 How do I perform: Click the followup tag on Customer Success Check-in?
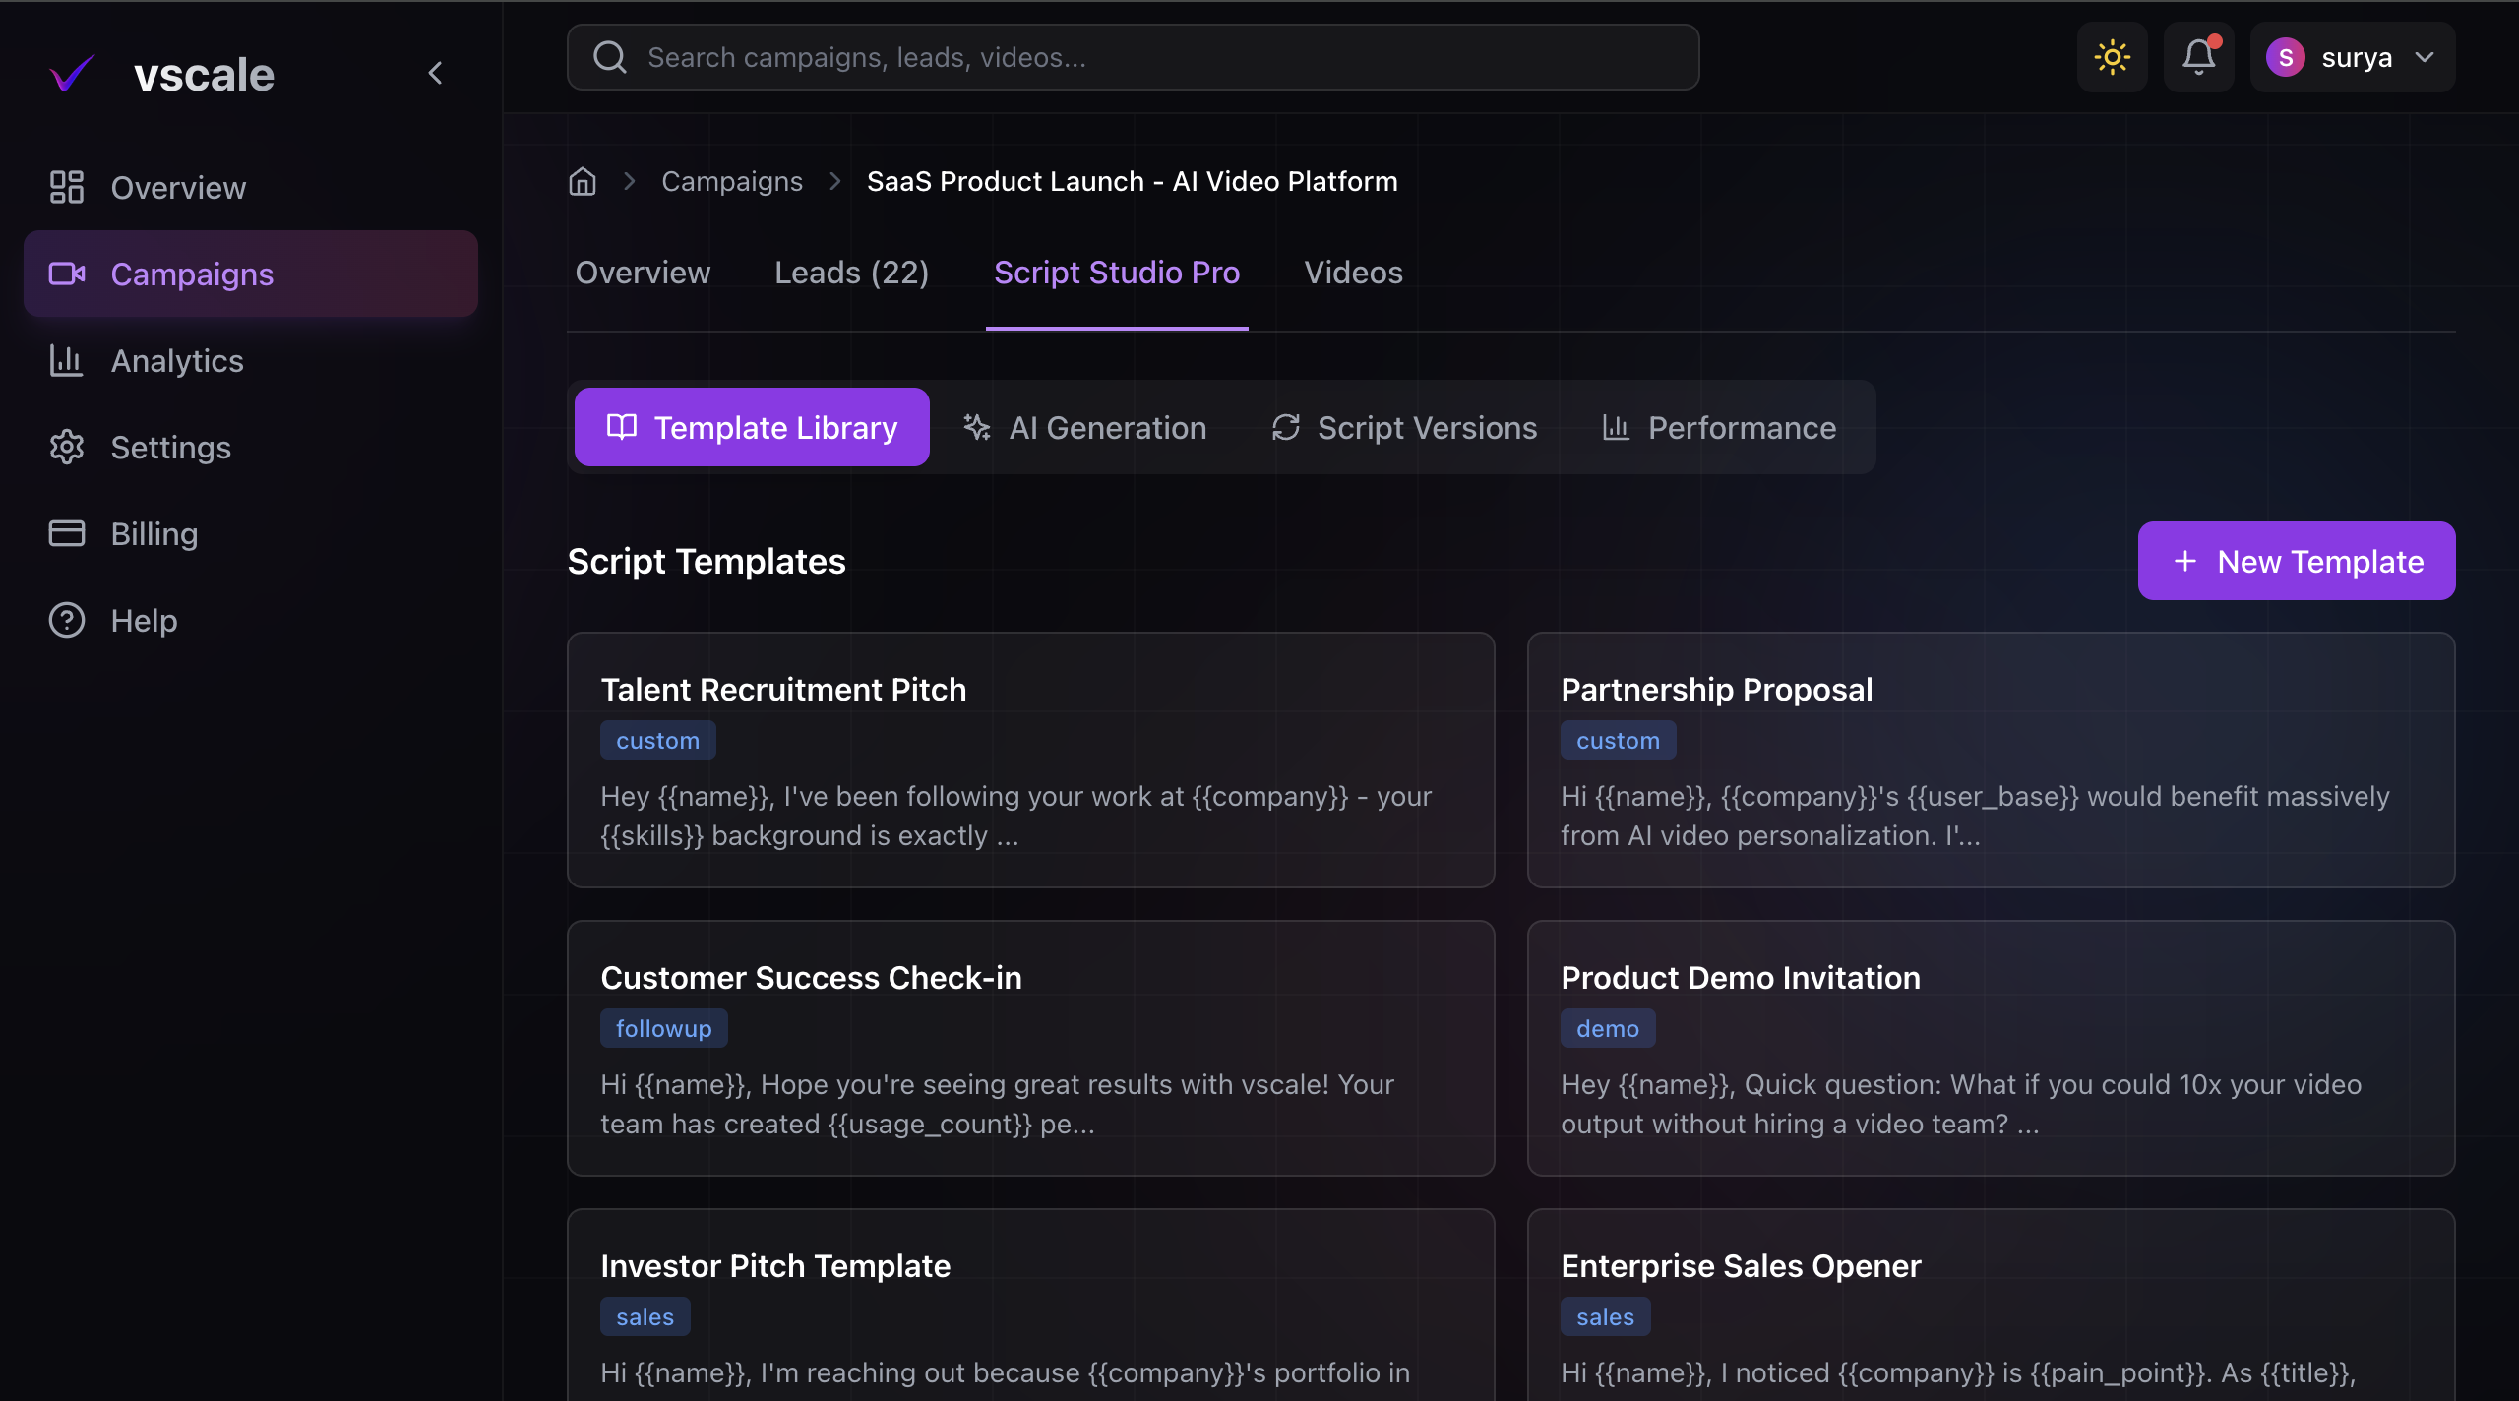(x=664, y=1027)
